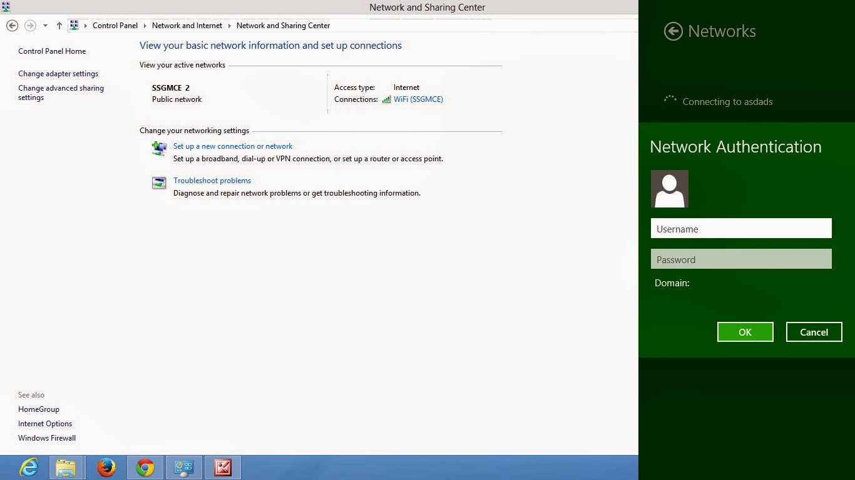Click the Up arrow in the address bar
This screenshot has height=480, width=855.
tap(59, 26)
